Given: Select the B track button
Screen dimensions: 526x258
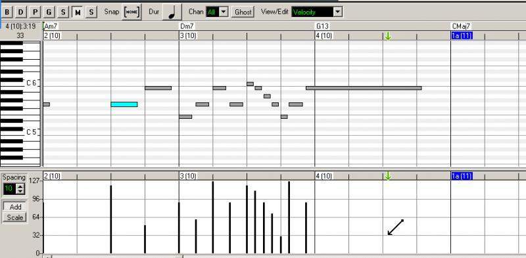Looking at the screenshot, I should [7, 12].
